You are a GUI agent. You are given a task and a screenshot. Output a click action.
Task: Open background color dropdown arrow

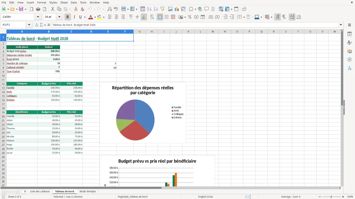point(104,17)
